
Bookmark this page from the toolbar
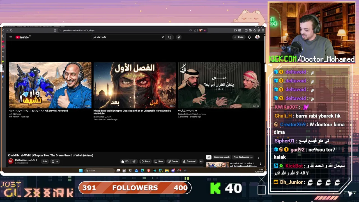click(x=55, y=30)
